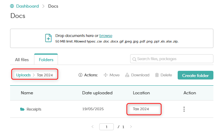Click the add-document upload icon
Image resolution: width=220 pixels, height=133 pixels.
[x=48, y=38]
